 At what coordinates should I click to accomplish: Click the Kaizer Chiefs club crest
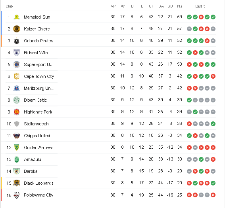click(x=17, y=29)
